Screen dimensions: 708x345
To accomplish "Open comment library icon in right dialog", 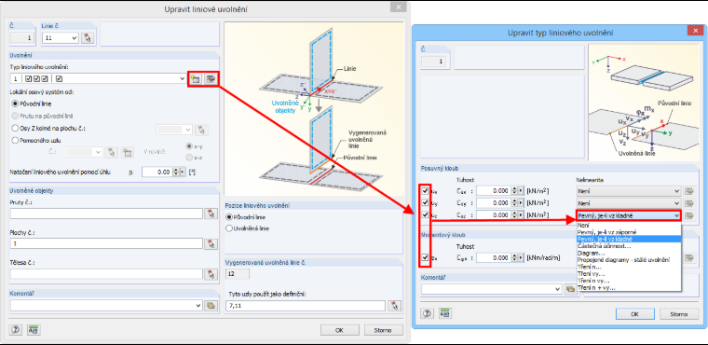I will pyautogui.click(x=570, y=288).
